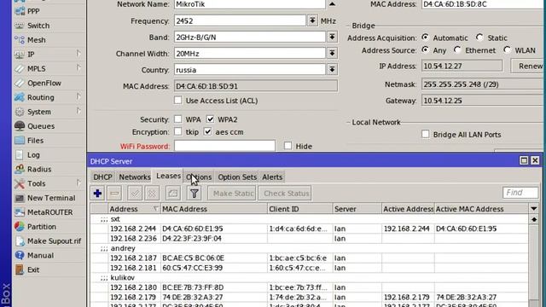Viewport: 546px width, 307px height.
Task: Open the DHCP leases column selector dropdown
Action: click(534, 209)
